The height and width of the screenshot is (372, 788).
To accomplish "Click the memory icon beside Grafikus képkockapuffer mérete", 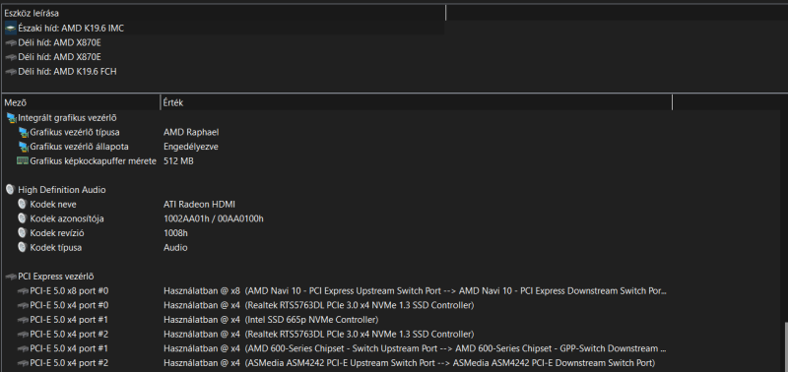I will [x=23, y=161].
